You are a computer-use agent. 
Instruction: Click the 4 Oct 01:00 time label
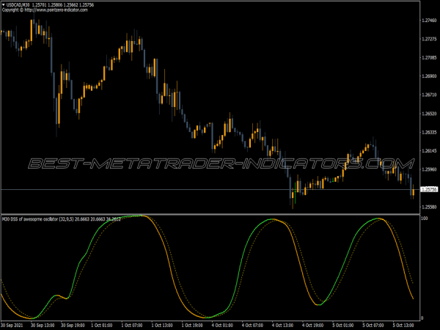pos(222,325)
